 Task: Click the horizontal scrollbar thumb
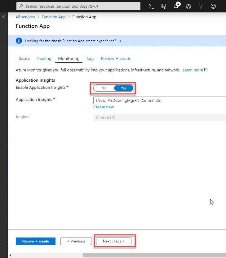tap(154, 256)
